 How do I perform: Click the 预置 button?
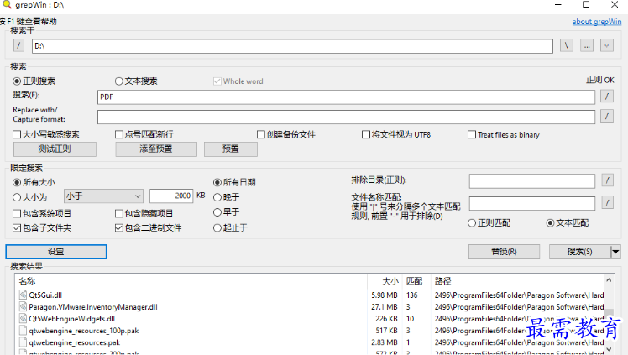point(231,149)
